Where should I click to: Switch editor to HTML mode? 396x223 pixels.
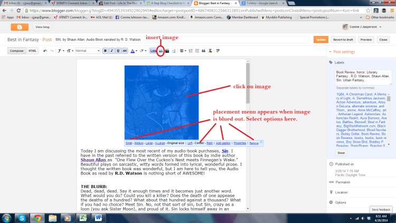(x=32, y=51)
